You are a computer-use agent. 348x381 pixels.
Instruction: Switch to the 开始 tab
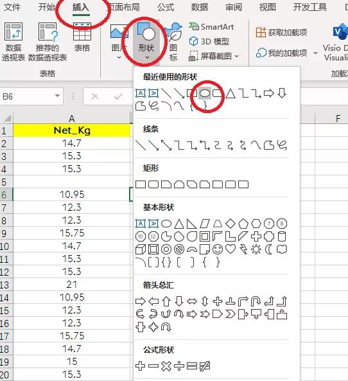(x=47, y=7)
